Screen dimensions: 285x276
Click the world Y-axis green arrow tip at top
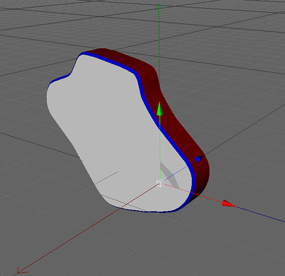tap(159, 6)
